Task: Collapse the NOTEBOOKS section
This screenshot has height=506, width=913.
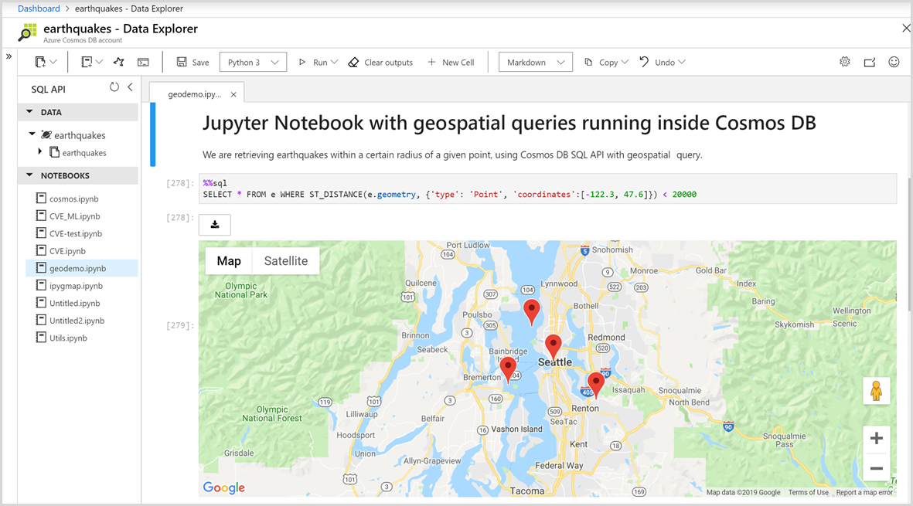Action: [x=29, y=175]
